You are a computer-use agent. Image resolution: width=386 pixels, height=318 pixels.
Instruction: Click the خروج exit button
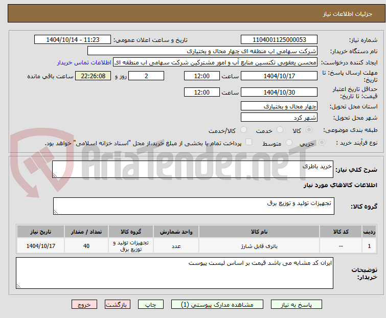point(84,305)
